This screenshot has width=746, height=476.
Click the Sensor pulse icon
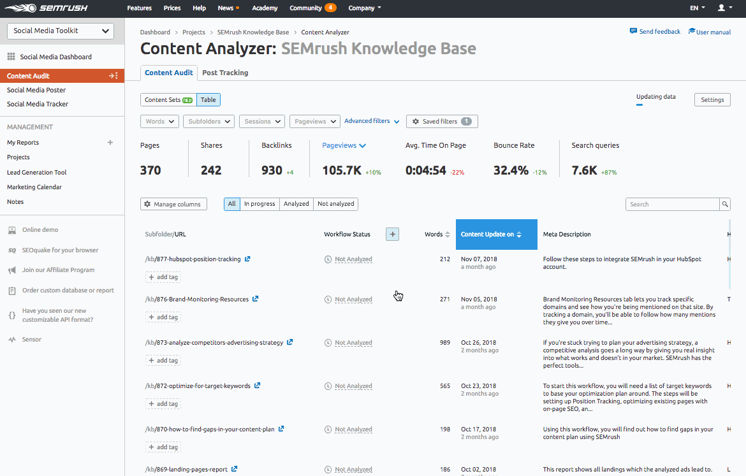point(12,340)
